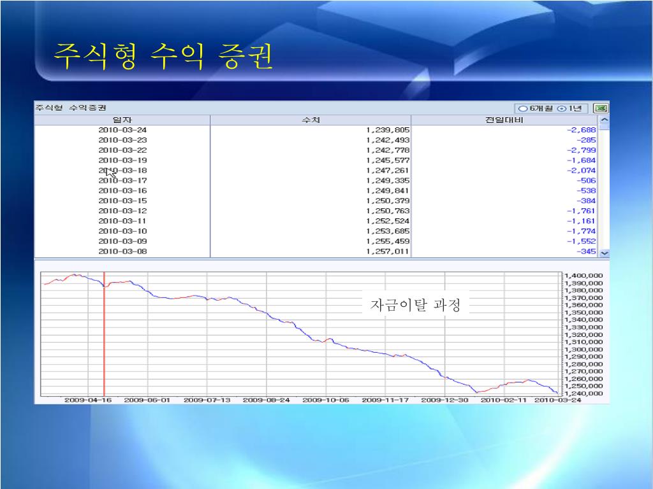Select the date 2010-03-08 cell

(x=122, y=252)
